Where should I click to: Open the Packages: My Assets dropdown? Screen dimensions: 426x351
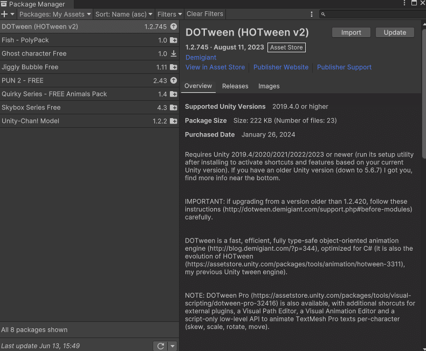[x=55, y=14]
